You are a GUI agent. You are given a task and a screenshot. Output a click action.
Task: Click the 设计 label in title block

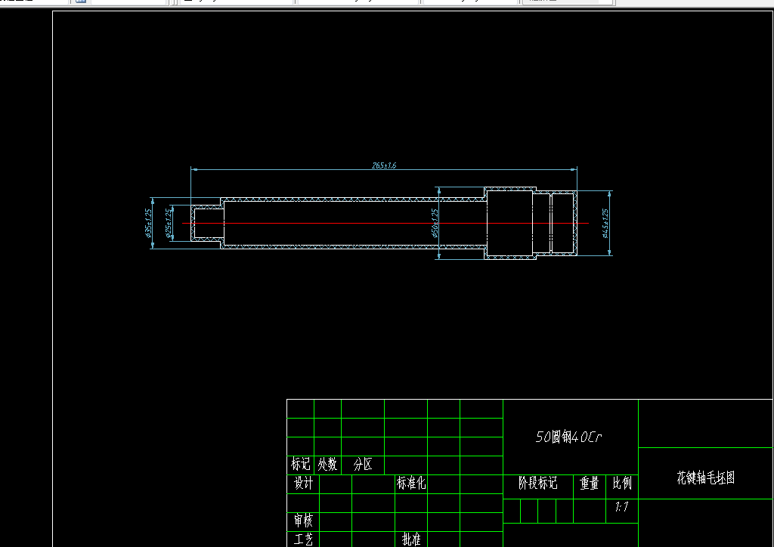click(303, 484)
